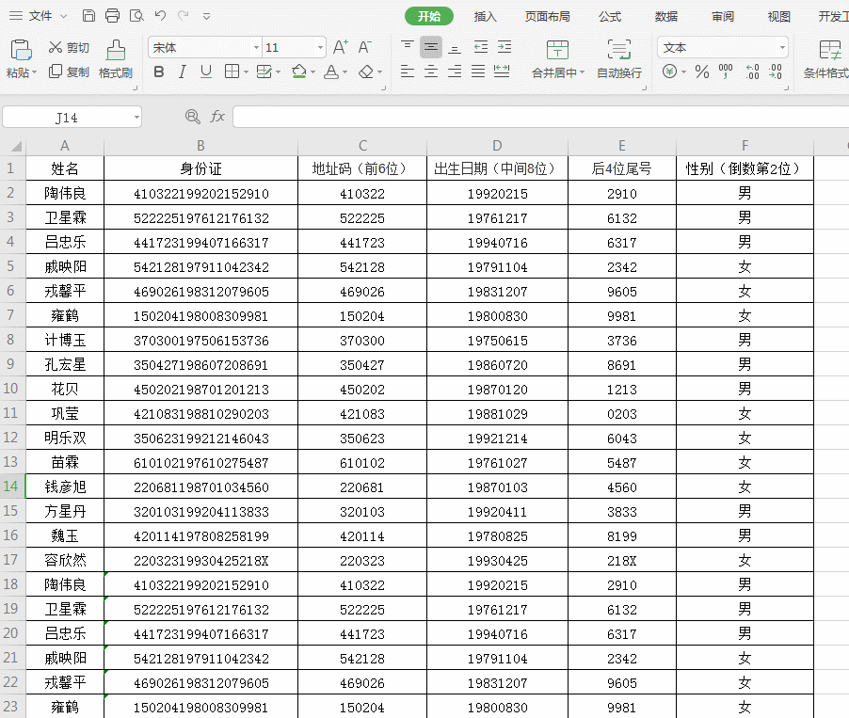This screenshot has height=718, width=849.
Task: Enable auto wrap text (自动换行)
Action: coord(618,58)
